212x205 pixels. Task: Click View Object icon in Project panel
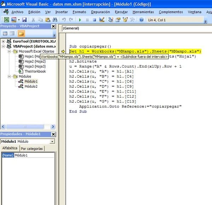12,34
